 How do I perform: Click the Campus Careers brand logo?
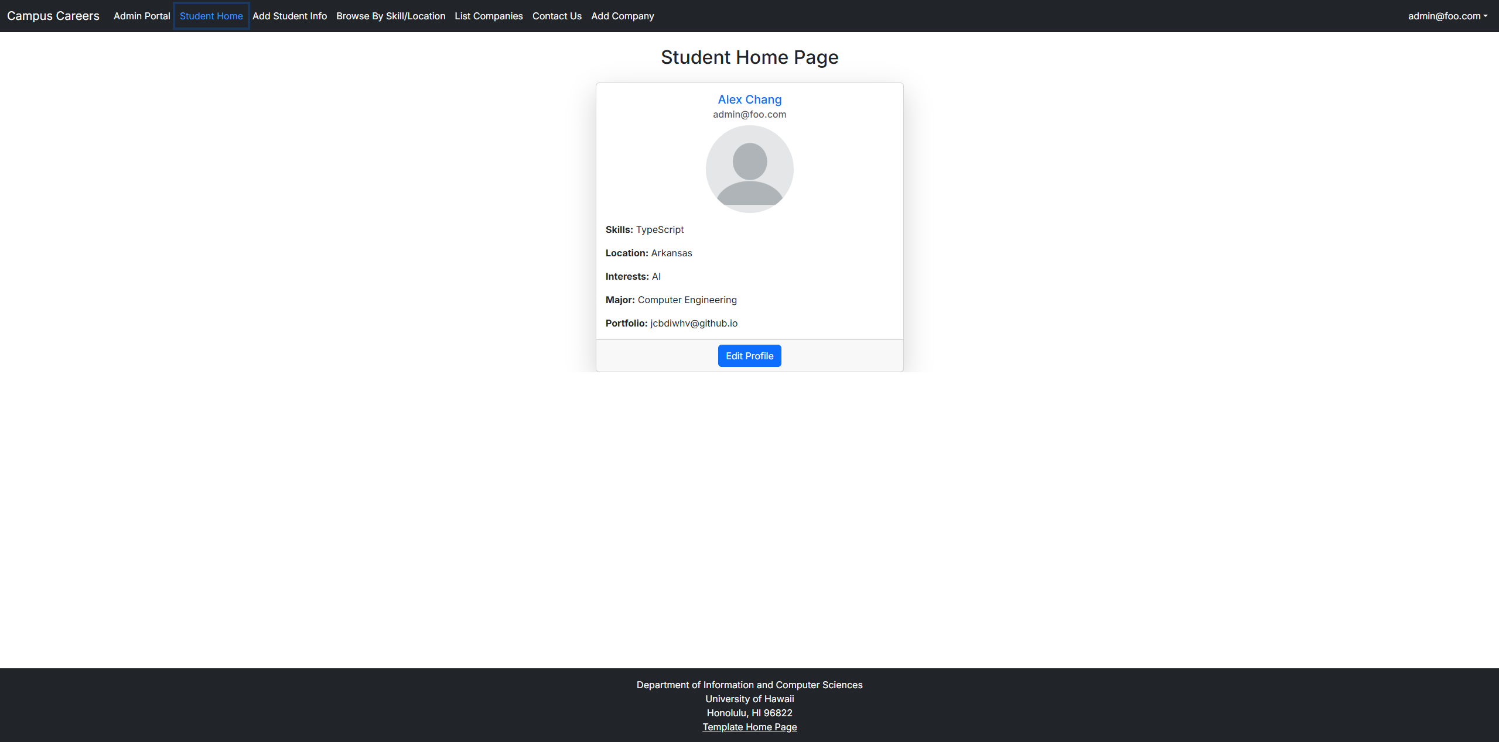coord(53,16)
